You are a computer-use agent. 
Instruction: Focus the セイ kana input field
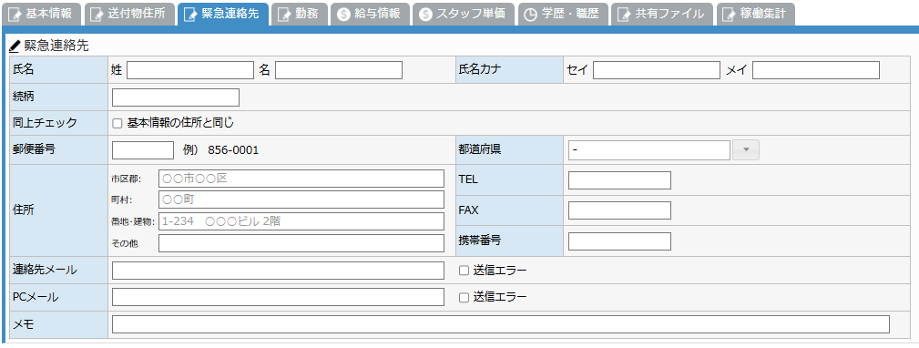[657, 70]
